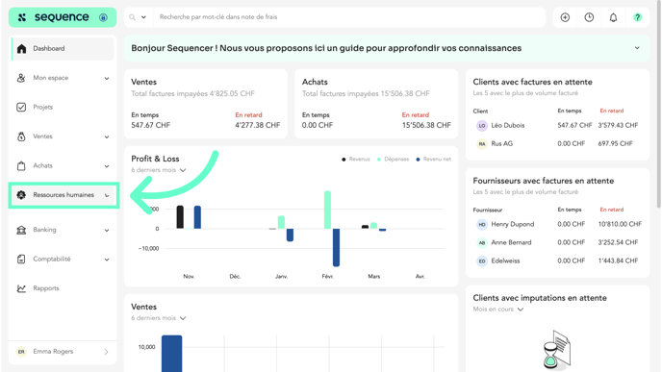This screenshot has height=372, width=662.
Task: Open Rapports in the sidebar
Action: click(46, 288)
